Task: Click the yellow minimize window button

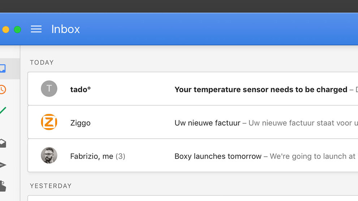Action: 6,30
